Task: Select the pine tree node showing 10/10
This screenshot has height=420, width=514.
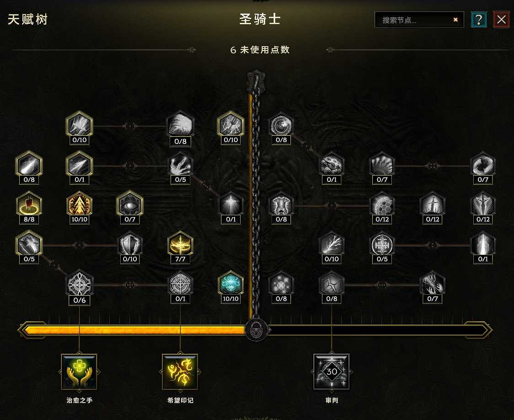Action: (79, 204)
